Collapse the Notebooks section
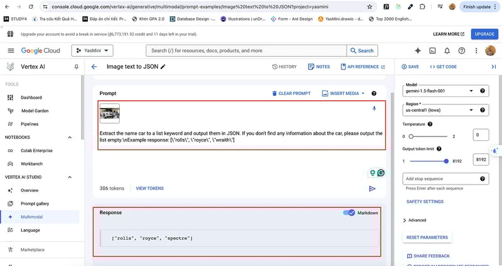The image size is (502, 266). coord(70,137)
